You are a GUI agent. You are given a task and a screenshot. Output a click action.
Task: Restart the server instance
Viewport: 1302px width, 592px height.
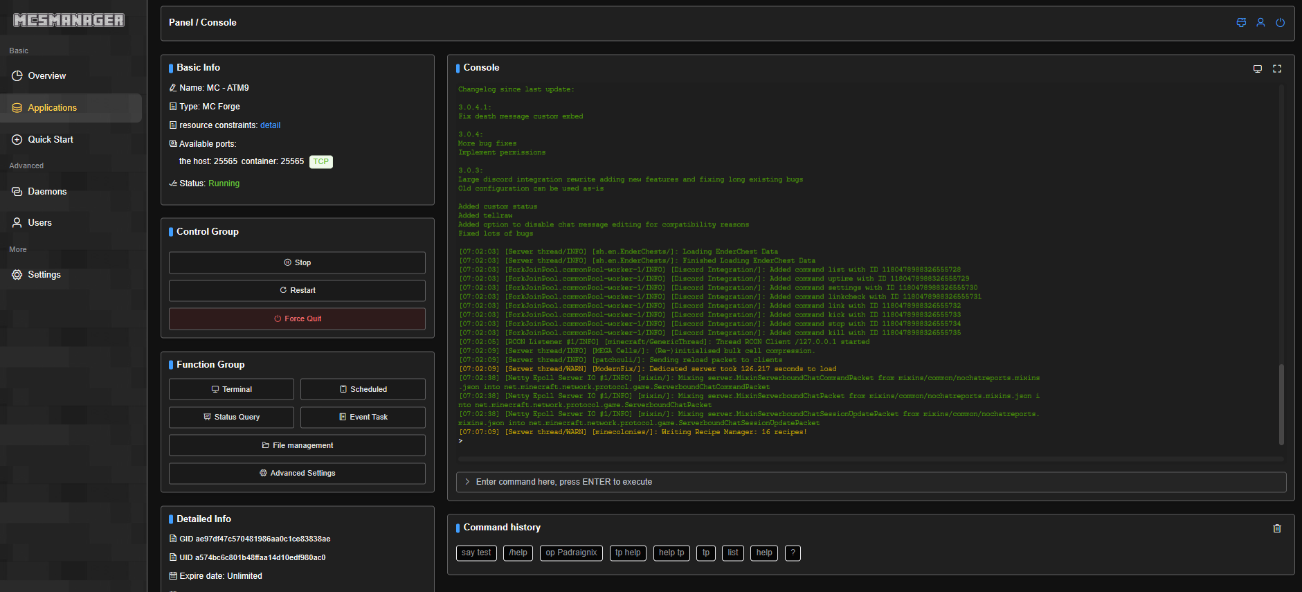[297, 291]
